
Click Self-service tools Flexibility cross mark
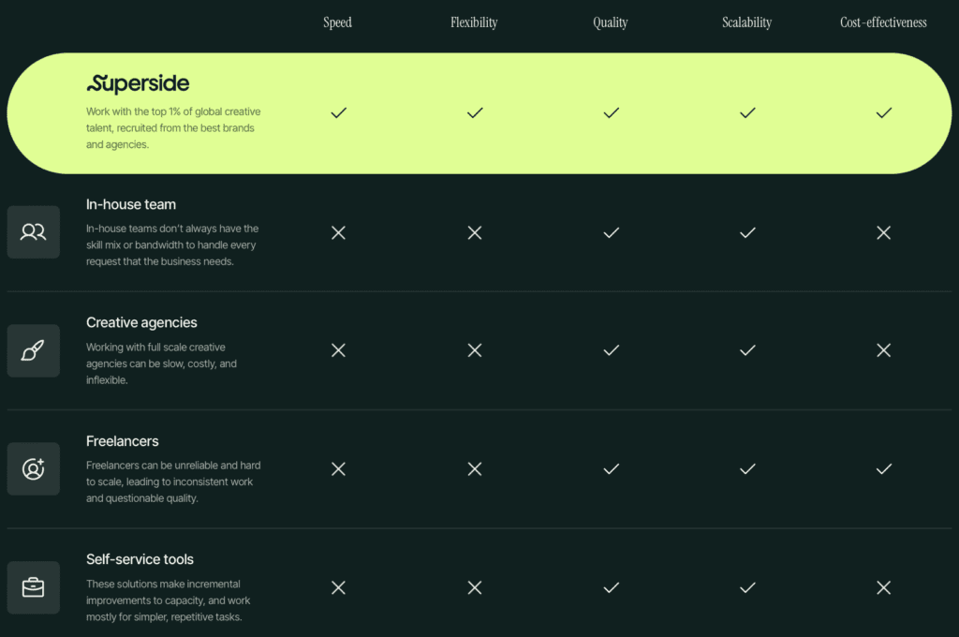(475, 587)
